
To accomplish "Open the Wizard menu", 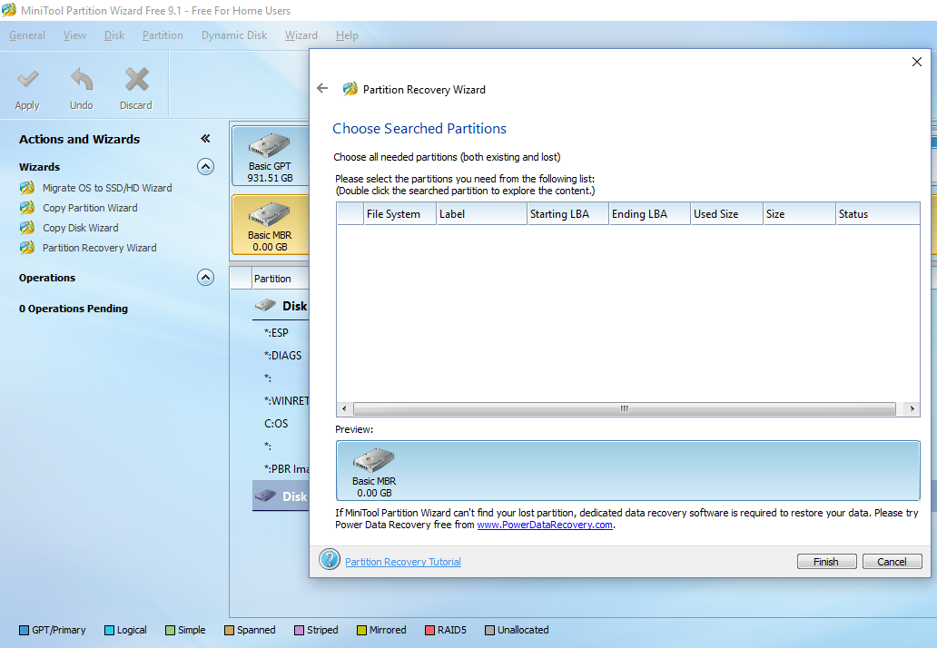I will click(301, 35).
